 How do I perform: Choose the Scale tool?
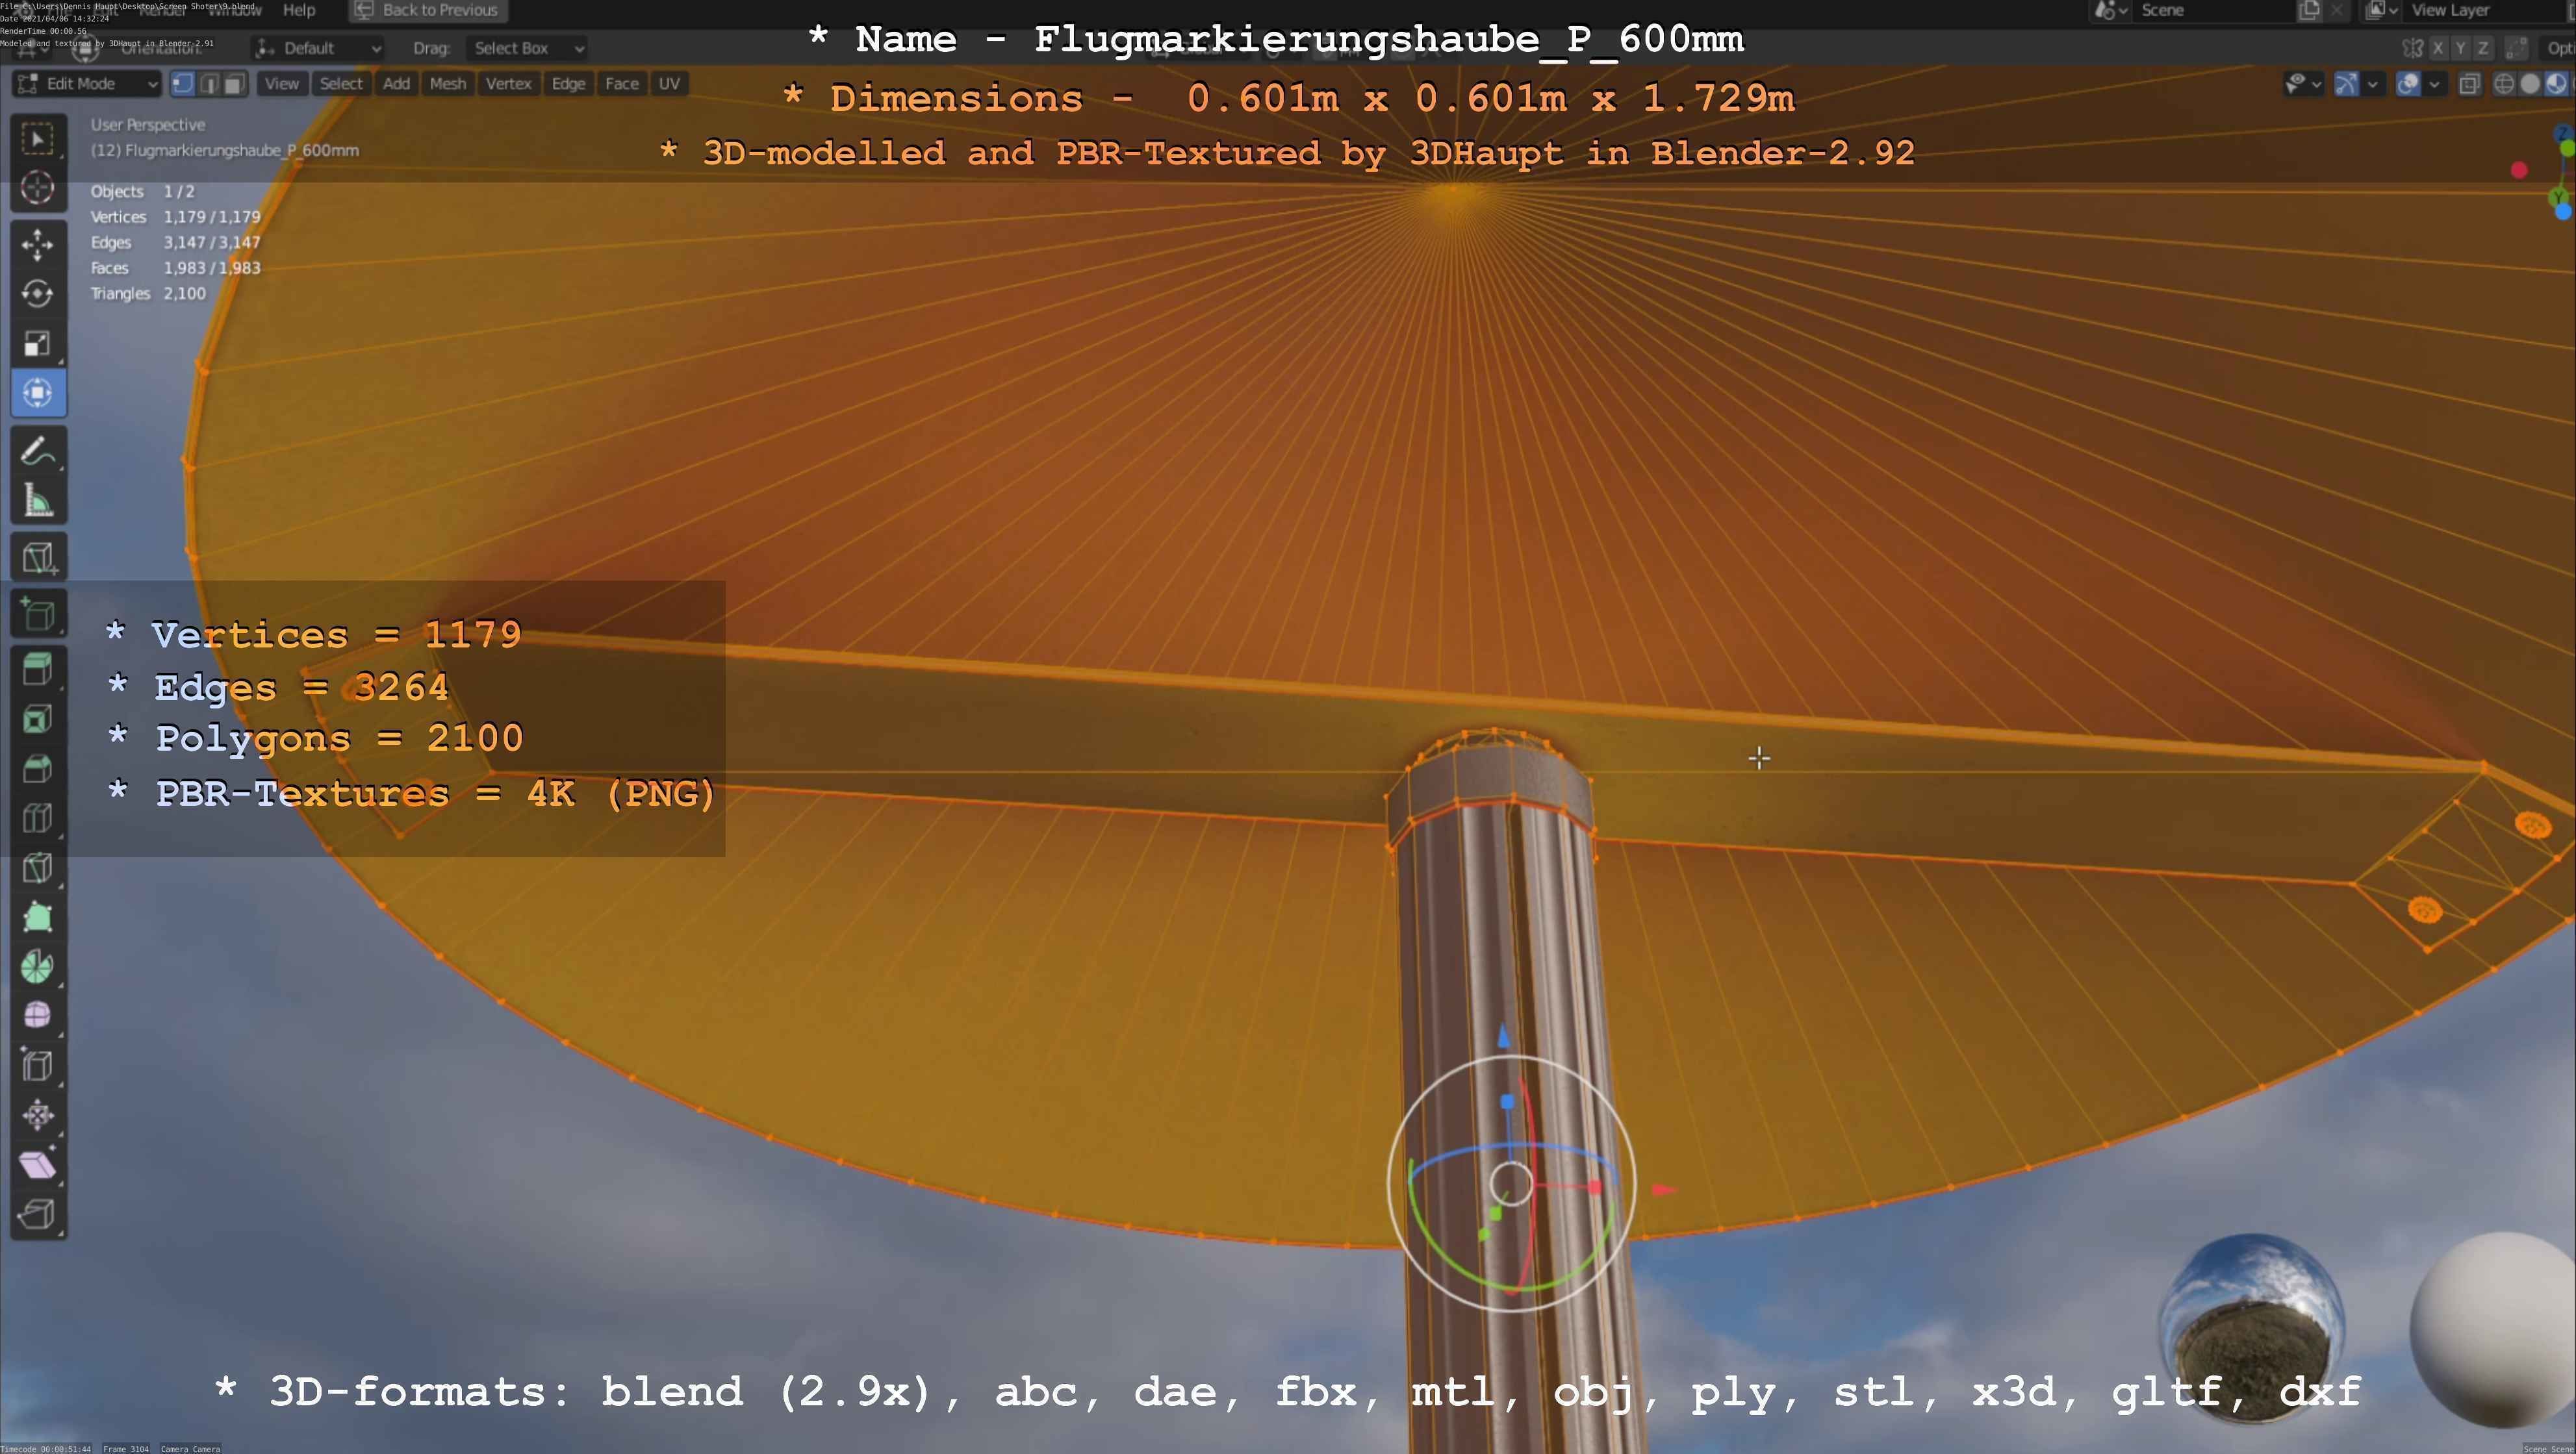coord(38,344)
